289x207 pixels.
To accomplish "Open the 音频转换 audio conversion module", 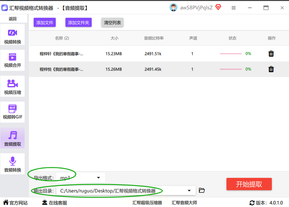I will pyautogui.click(x=13, y=164).
